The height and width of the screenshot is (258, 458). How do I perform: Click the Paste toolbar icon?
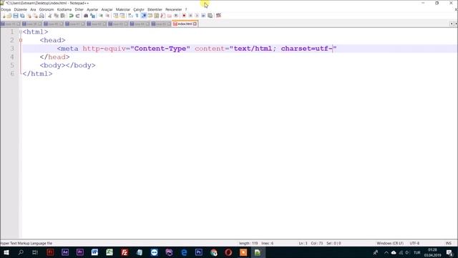(x=62, y=16)
